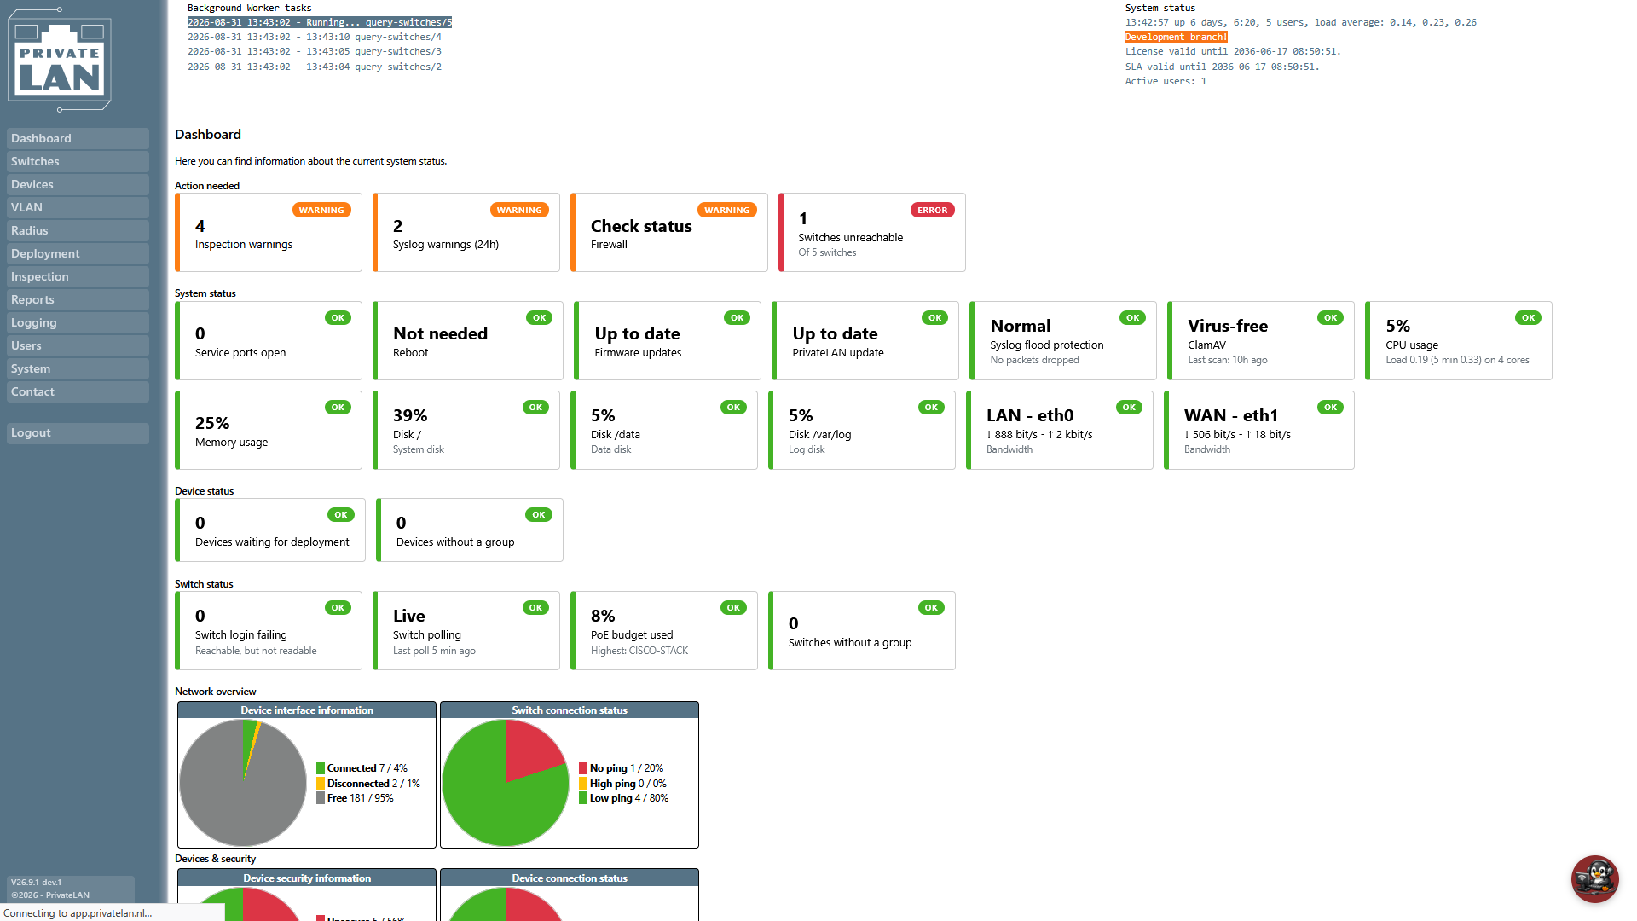The image size is (1637, 921).
Task: Click the red No ping legend swatch
Action: click(x=583, y=768)
